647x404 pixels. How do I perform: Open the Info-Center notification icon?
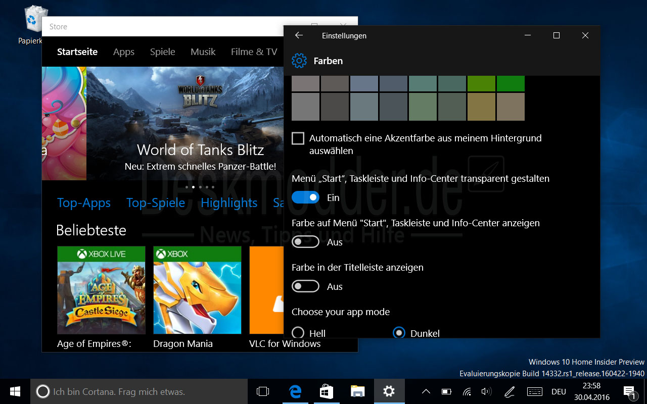pos(629,392)
